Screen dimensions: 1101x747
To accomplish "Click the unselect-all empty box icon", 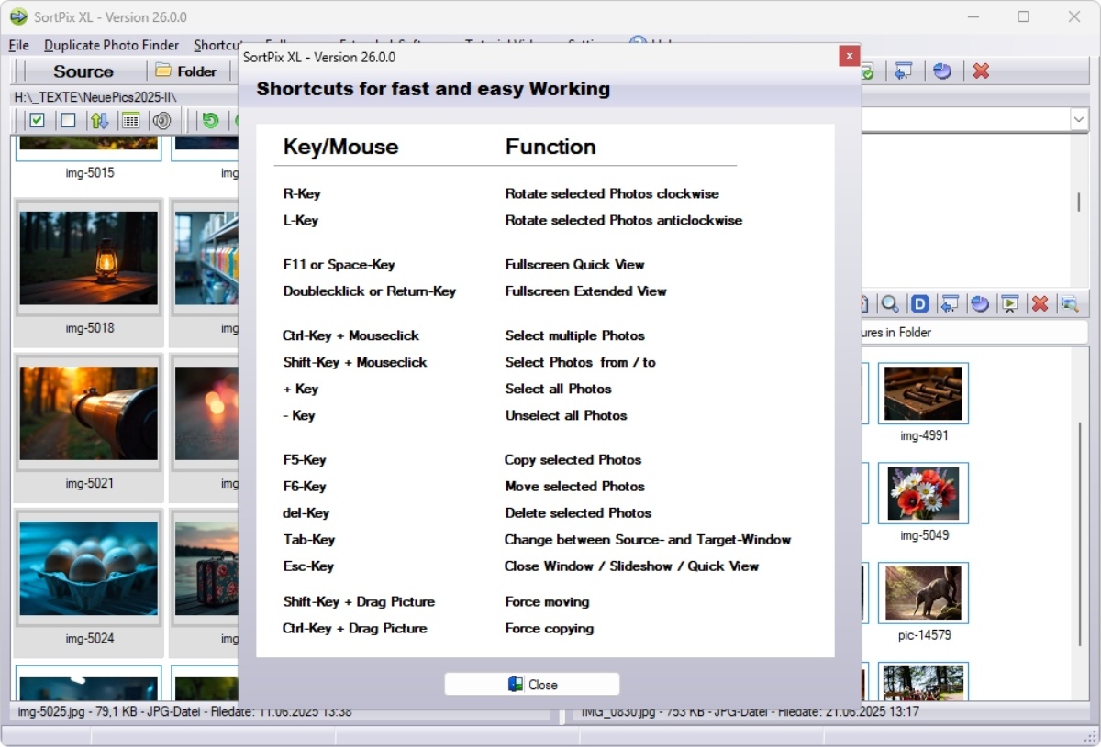I will coord(68,120).
